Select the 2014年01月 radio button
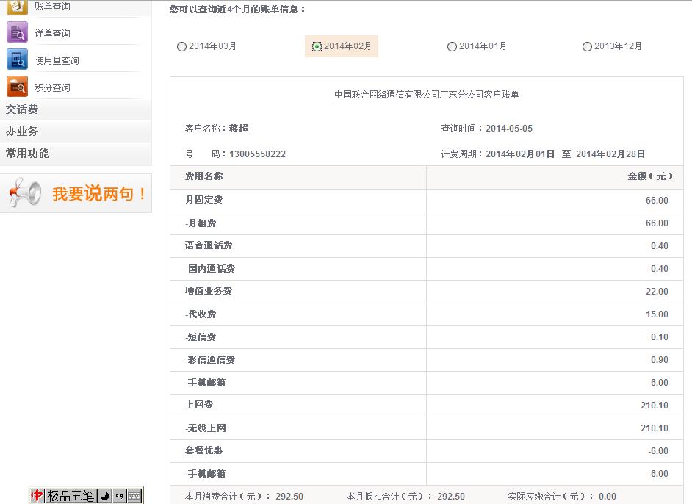Image resolution: width=692 pixels, height=504 pixels. point(452,47)
